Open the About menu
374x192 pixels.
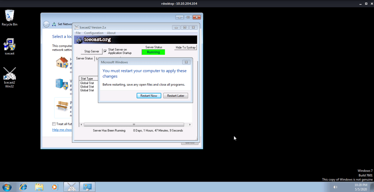111,33
